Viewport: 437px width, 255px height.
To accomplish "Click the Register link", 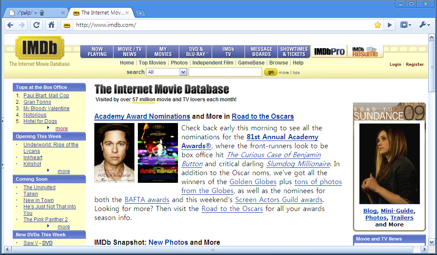I will point(415,64).
